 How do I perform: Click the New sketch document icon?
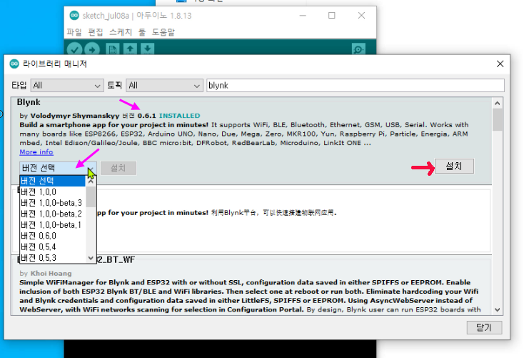112,49
